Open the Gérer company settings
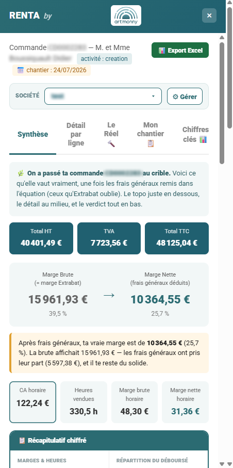Viewport: 233px width, 468px height. click(x=185, y=96)
